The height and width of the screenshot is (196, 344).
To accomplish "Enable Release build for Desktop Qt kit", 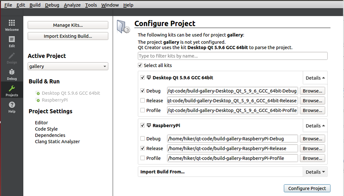I will pyautogui.click(x=143, y=100).
